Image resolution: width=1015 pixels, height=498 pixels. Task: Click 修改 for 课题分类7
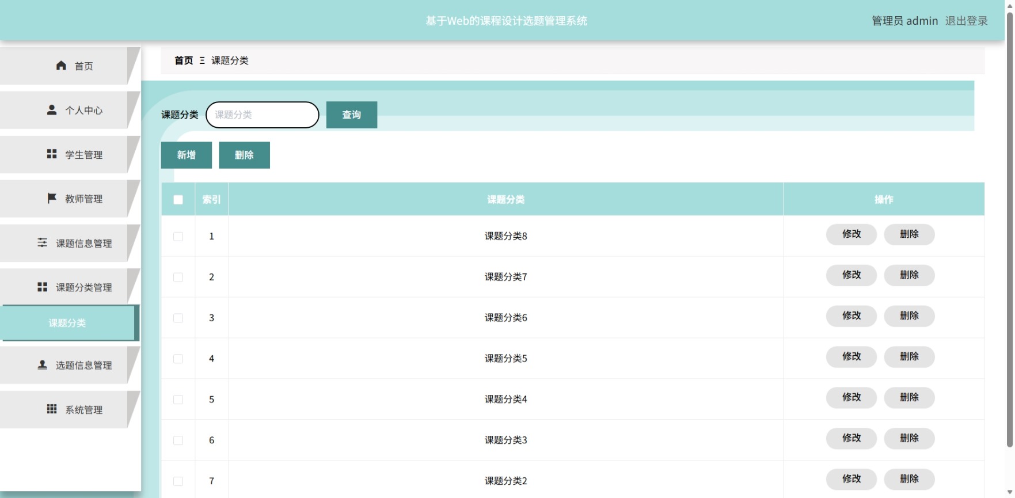point(851,275)
